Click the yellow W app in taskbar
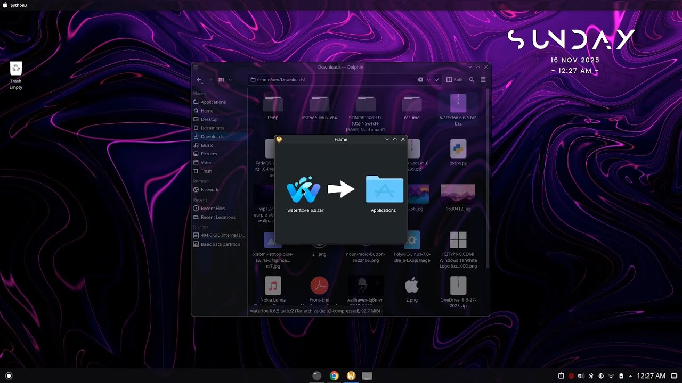Screen dimensions: 682x383 tap(351, 376)
